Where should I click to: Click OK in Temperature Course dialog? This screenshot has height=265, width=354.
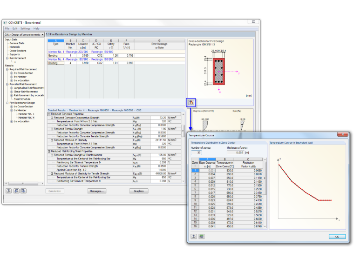click(x=337, y=237)
